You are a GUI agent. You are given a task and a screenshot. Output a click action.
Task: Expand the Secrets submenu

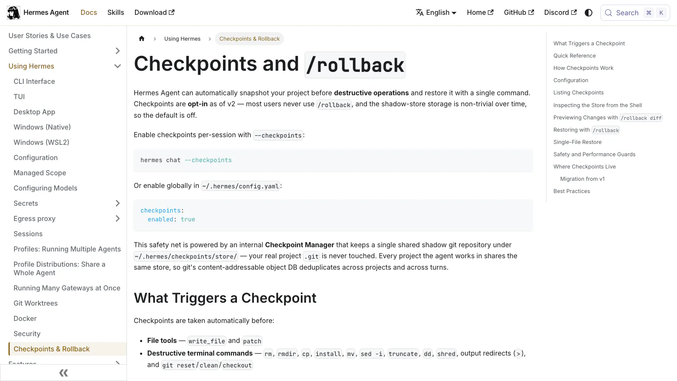(118, 203)
